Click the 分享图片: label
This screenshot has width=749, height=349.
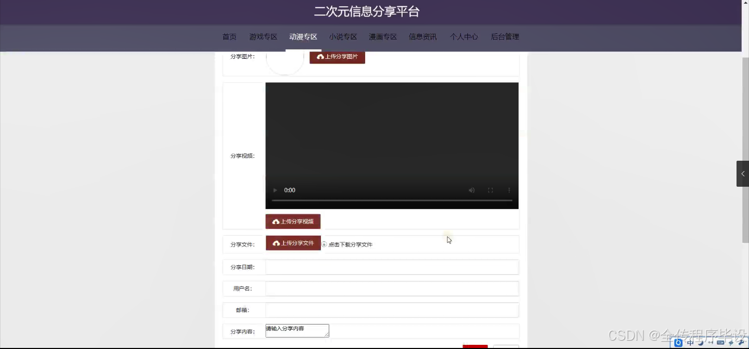243,57
